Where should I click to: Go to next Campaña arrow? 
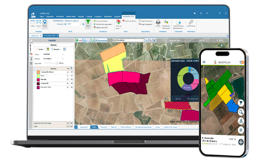[x=83, y=24]
